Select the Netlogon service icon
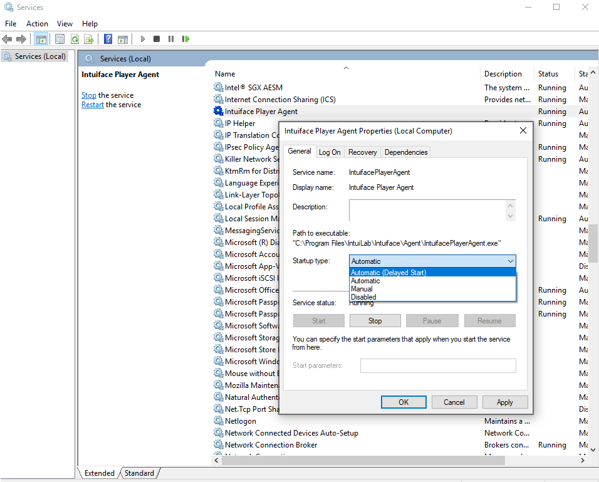599x482 pixels. (219, 421)
